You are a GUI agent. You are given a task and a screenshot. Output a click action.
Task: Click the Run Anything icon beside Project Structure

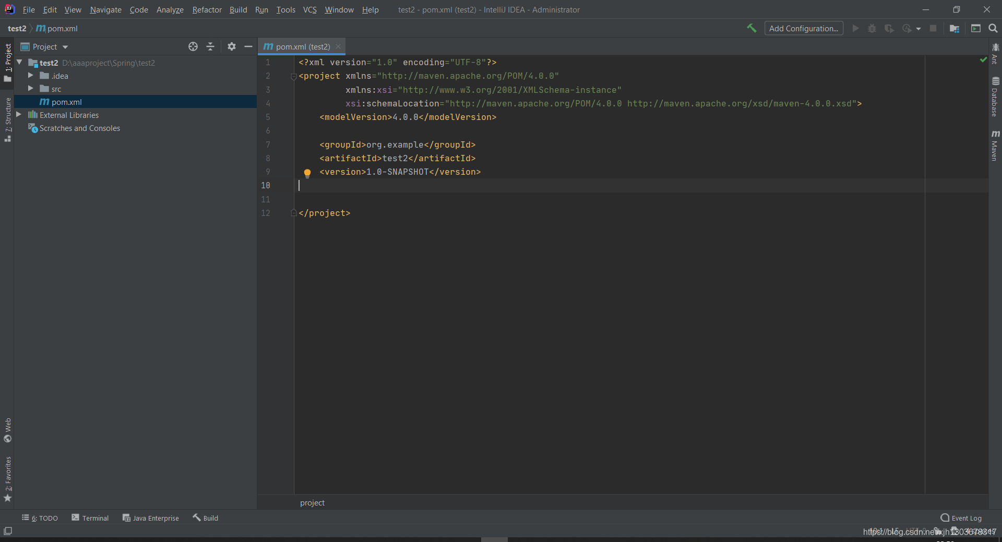point(976,28)
